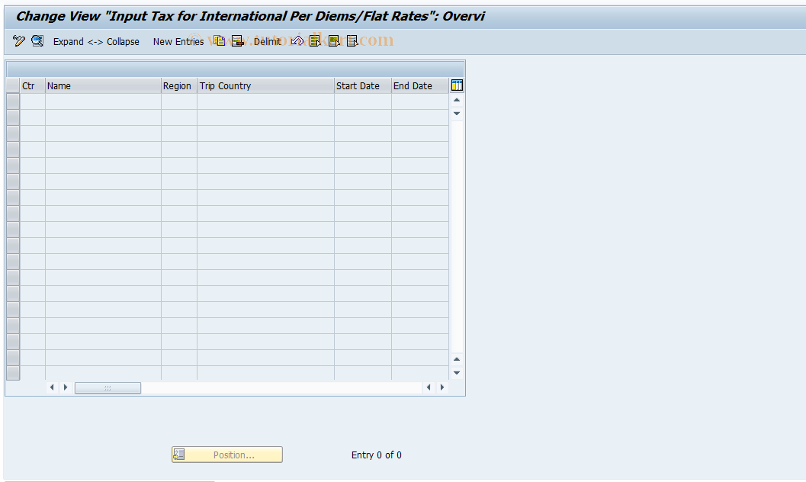The image size is (806, 482).
Task: Click the select-all corner cell left of Ctr
Action: coord(13,86)
